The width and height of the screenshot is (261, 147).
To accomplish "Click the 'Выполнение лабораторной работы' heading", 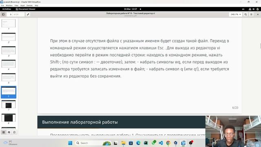I will tap(80, 122).
